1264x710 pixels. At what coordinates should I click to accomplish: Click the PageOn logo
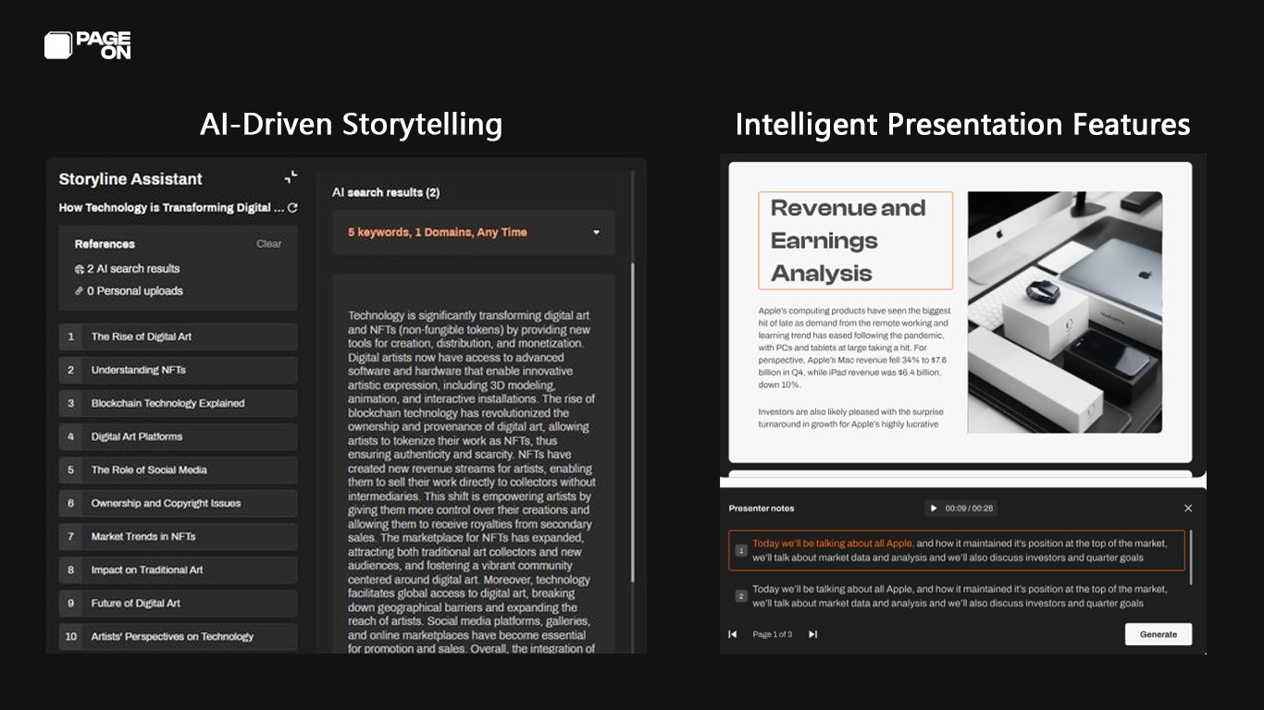(x=88, y=45)
